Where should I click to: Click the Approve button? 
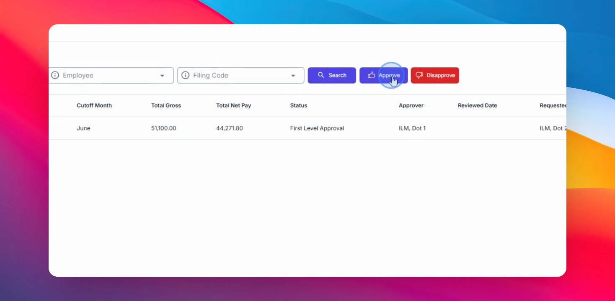pos(383,75)
